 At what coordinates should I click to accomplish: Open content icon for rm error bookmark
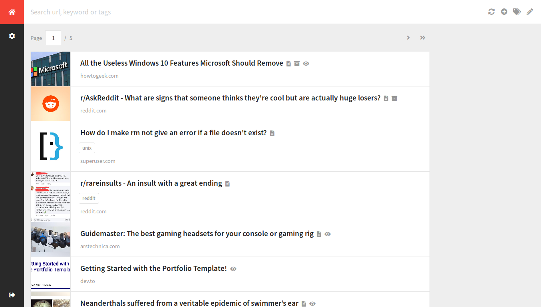coord(272,133)
